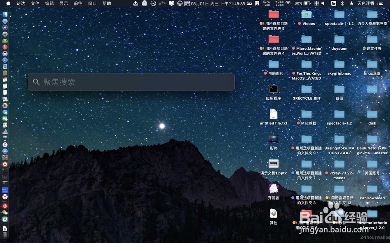This screenshot has height=243, width=390.
Task: Click the date and time 05月01日 周三
Action: tap(218, 3)
